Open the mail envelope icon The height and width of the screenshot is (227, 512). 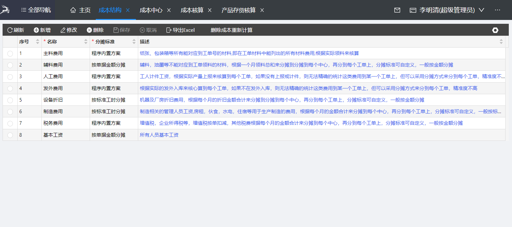tap(397, 10)
